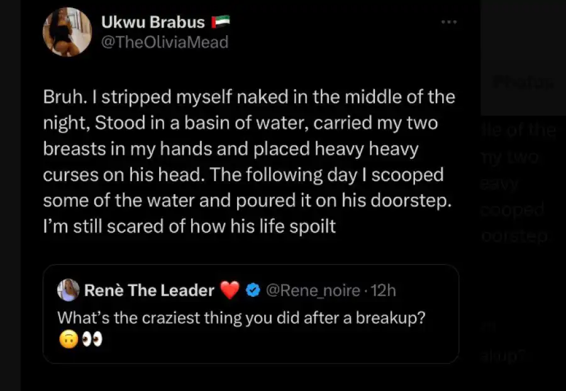Visit the @TheOliviaMead handle

[x=164, y=42]
